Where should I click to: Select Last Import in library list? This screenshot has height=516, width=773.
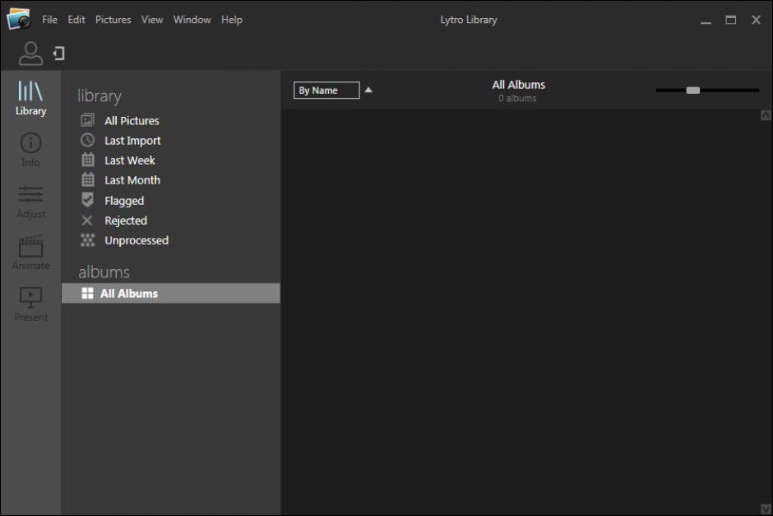132,141
